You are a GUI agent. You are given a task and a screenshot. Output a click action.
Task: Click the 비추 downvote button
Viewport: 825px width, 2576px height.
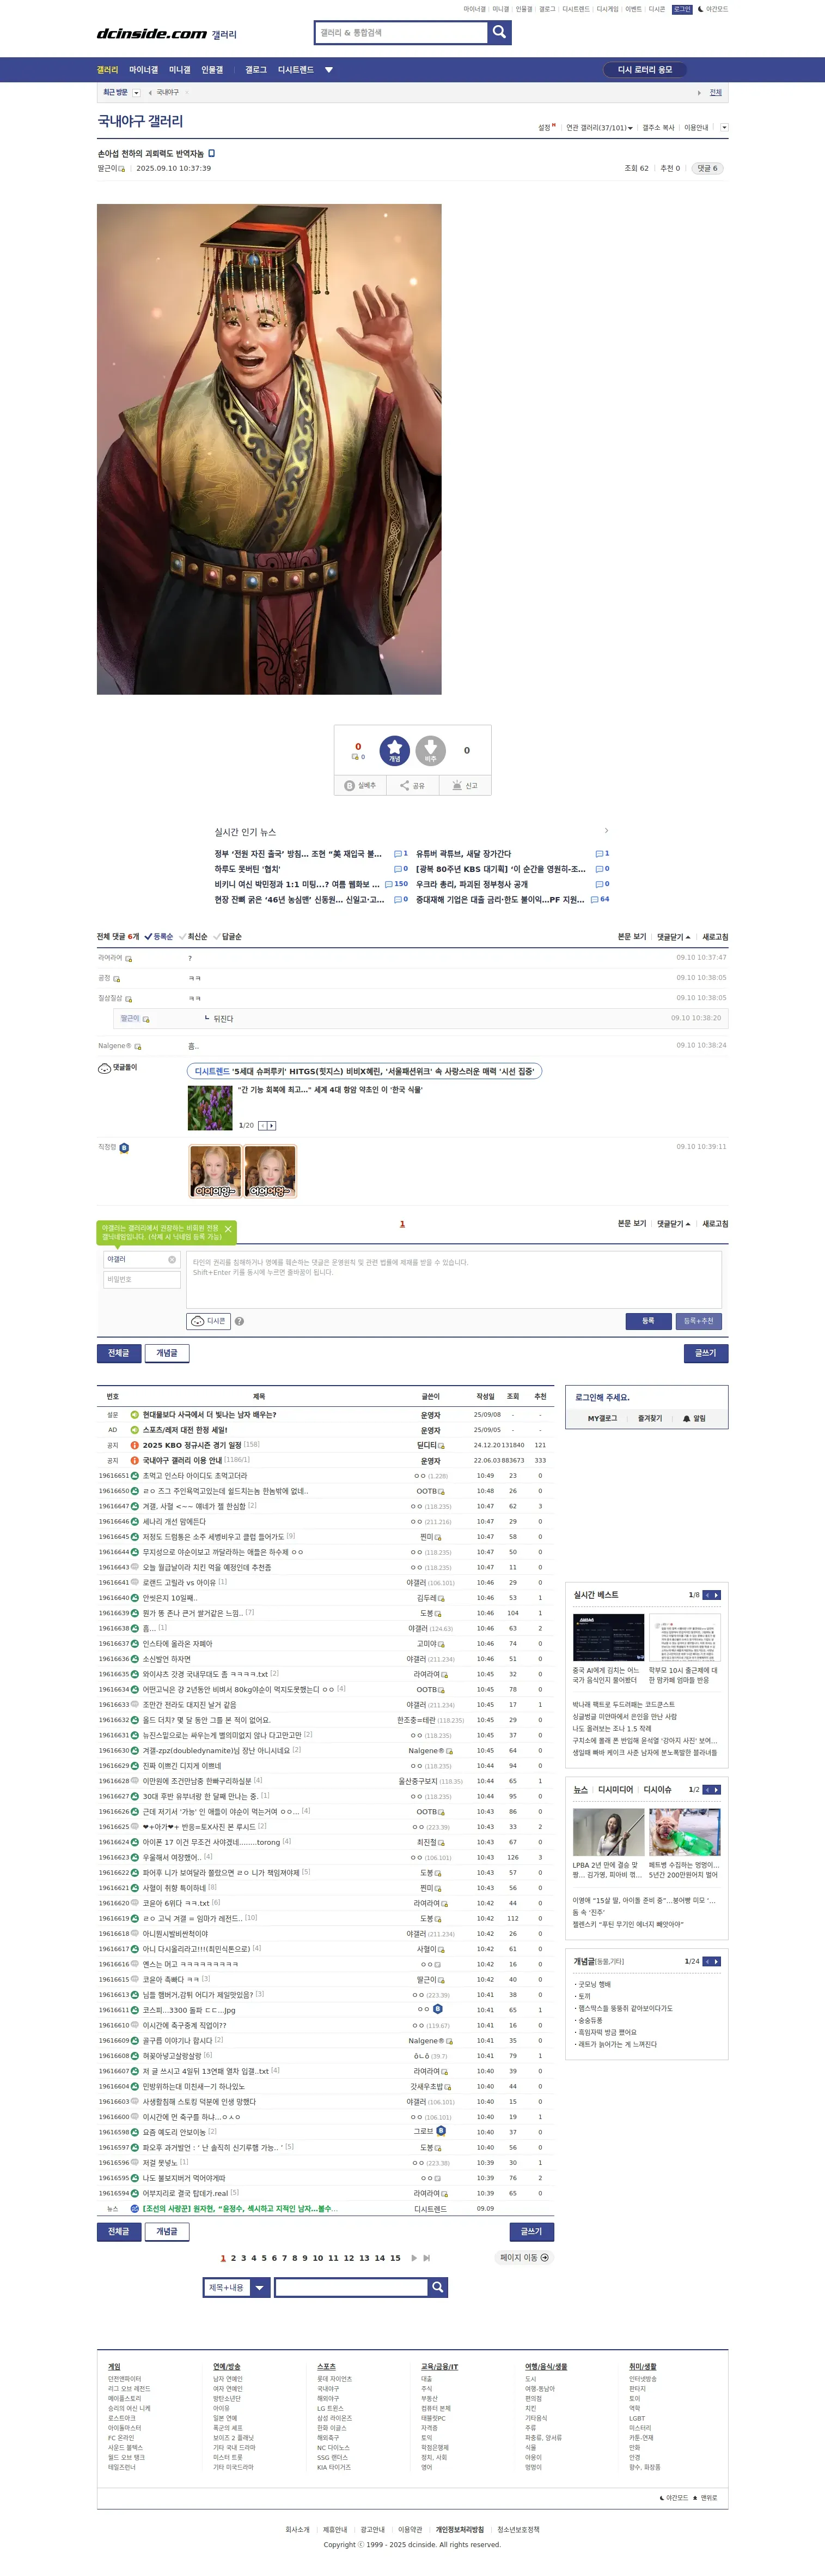[x=431, y=750]
